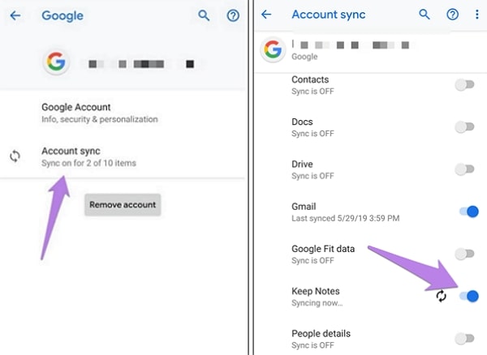Select the People details label
The width and height of the screenshot is (487, 355).
(x=321, y=334)
